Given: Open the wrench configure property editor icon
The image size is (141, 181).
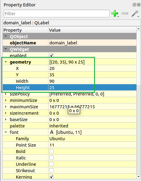Looking at the screenshot, I should 135,13.
